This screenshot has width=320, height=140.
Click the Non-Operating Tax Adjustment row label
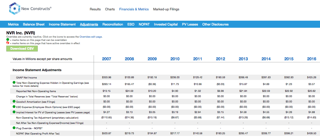[x=47, y=118]
